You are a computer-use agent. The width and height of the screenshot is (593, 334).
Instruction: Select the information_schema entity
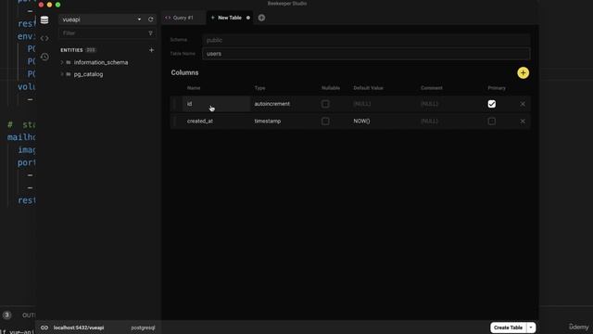click(101, 62)
